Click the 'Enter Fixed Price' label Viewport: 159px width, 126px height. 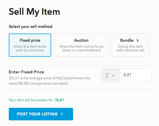pos(26,72)
